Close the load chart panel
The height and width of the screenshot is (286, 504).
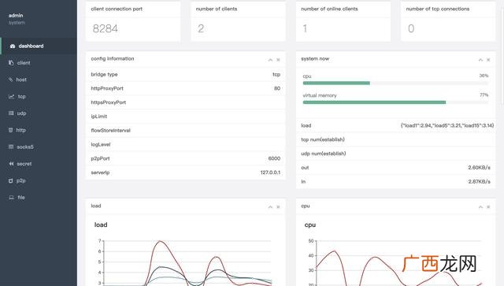(278, 207)
